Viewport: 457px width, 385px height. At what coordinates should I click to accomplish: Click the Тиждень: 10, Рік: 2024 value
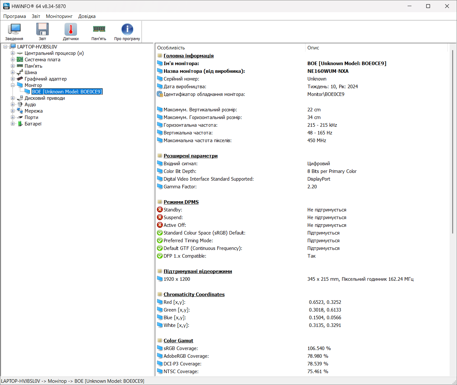tap(332, 87)
